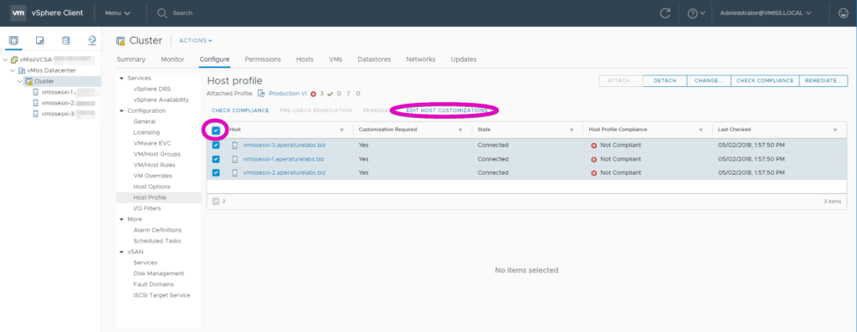The image size is (857, 332).
Task: Click the Host Profile Compliance column filter icon
Action: (x=700, y=130)
